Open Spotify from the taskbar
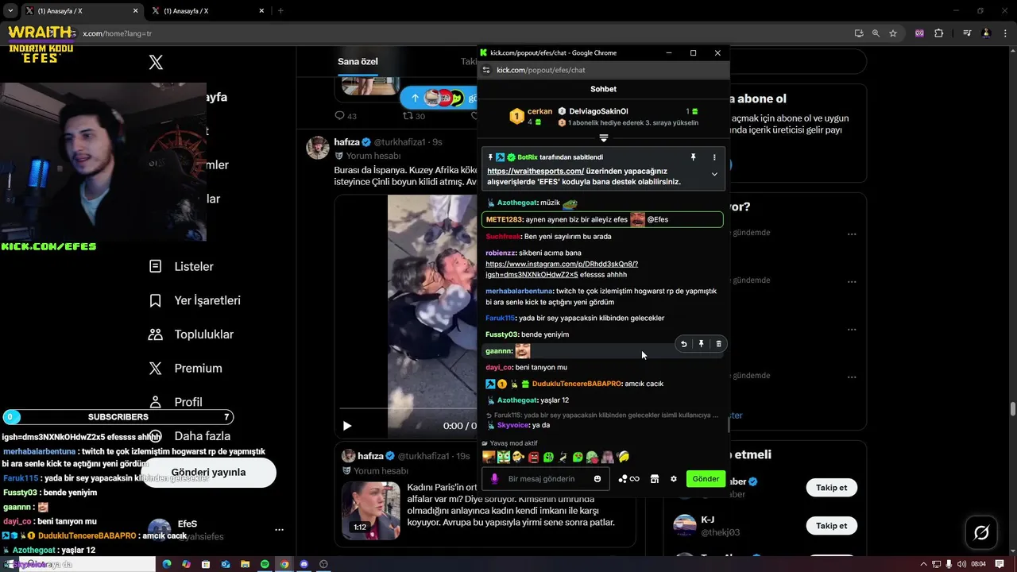Screen dimensions: 1017x572 [x=265, y=564]
